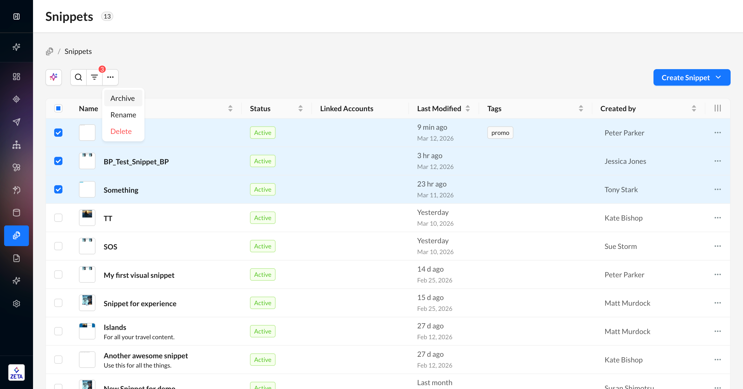The width and height of the screenshot is (743, 389).
Task: Toggle the select-all header checkbox
Action: (x=58, y=108)
